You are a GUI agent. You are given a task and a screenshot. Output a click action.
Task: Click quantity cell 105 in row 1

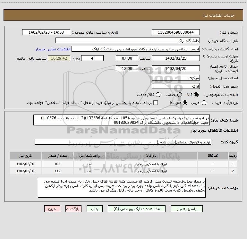57,164
